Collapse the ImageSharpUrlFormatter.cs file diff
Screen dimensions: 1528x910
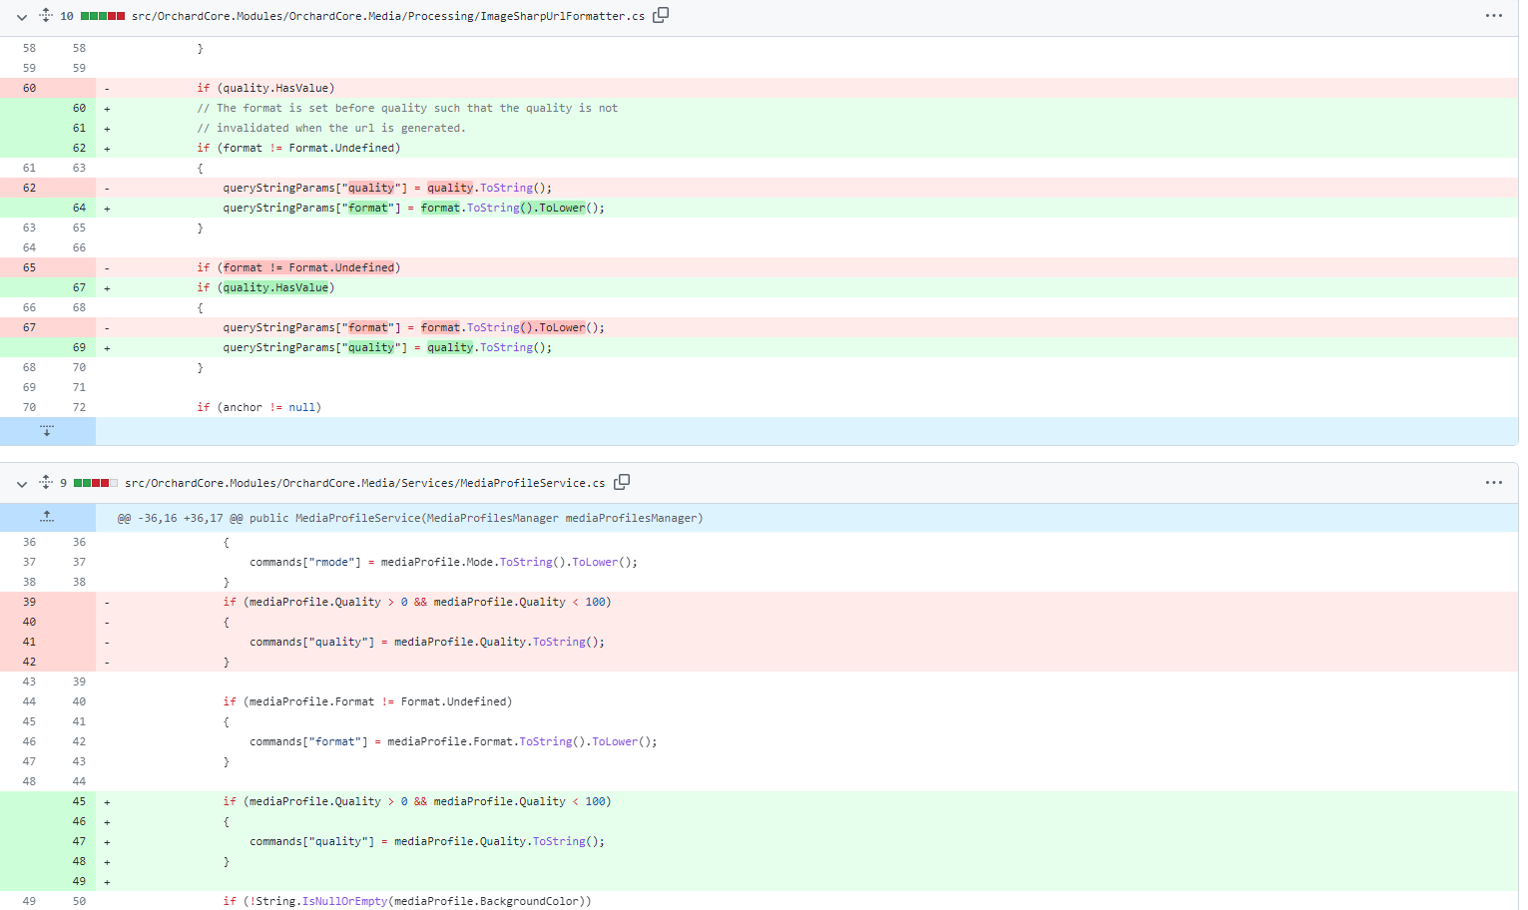click(21, 17)
